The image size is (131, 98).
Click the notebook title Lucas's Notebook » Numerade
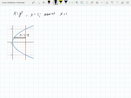click(x=13, y=3)
